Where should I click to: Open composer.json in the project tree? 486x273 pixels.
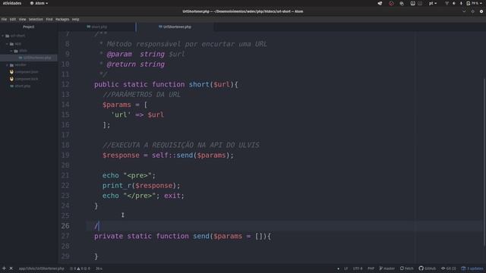tap(27, 72)
